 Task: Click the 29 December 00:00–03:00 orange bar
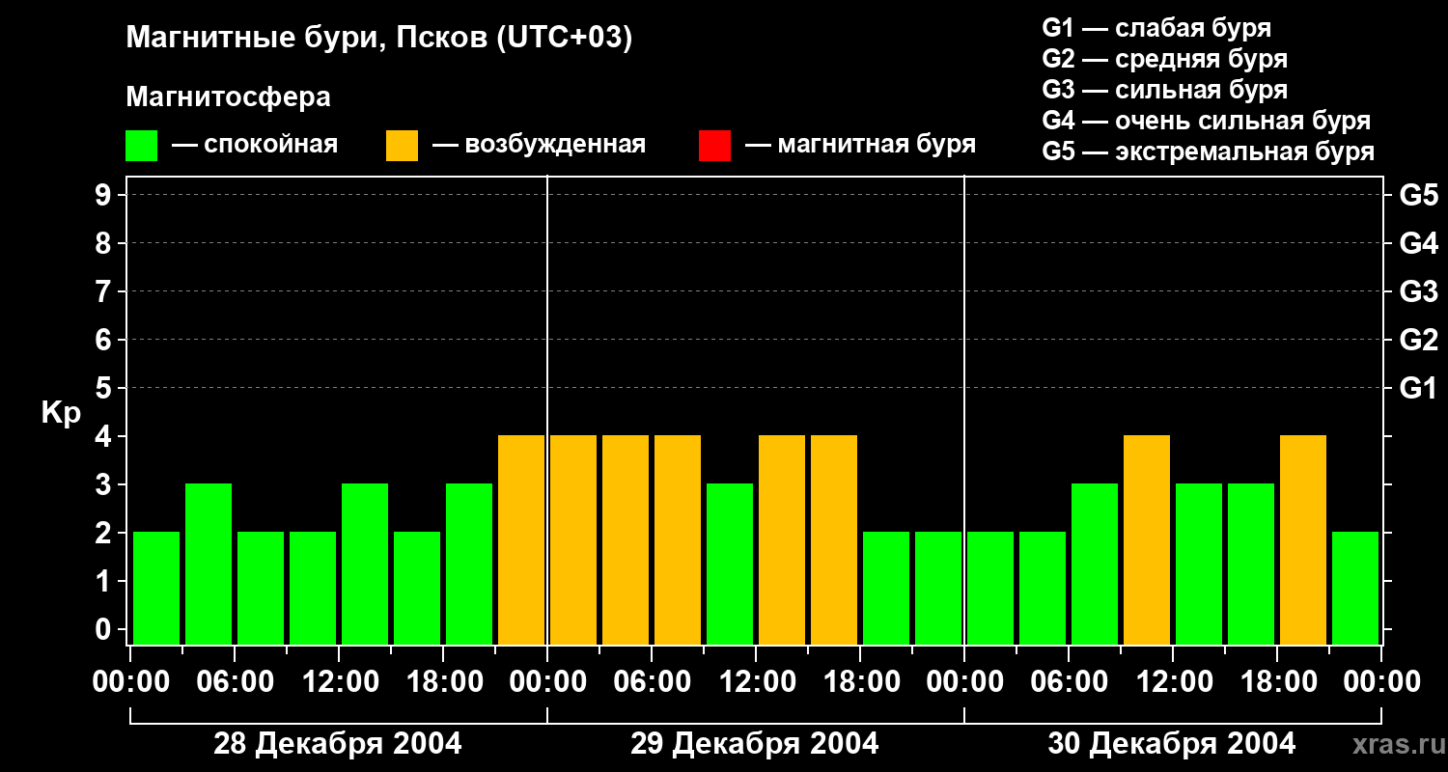573,539
